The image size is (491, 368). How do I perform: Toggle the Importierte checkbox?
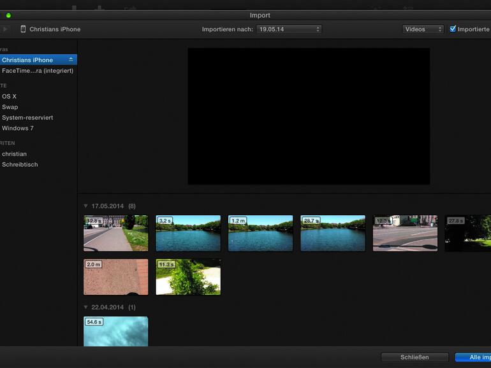[x=453, y=29]
